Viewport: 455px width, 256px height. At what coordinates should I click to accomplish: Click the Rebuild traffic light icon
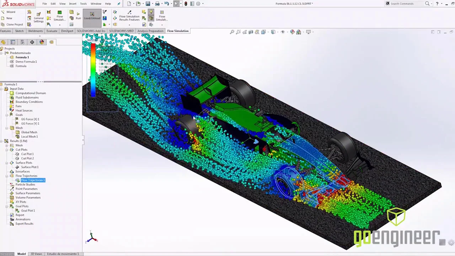[x=186, y=4]
